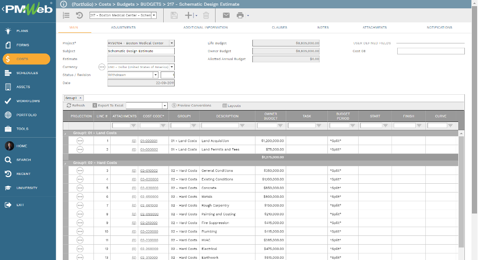Switch to the Adjustments tab

coord(123,27)
